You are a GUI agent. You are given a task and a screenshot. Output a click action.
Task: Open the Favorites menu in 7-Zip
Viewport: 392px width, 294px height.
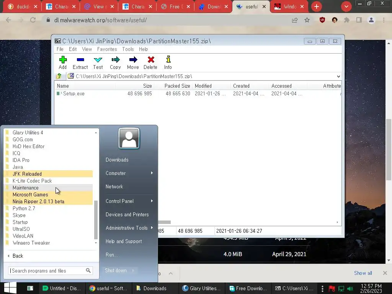tap(107, 49)
